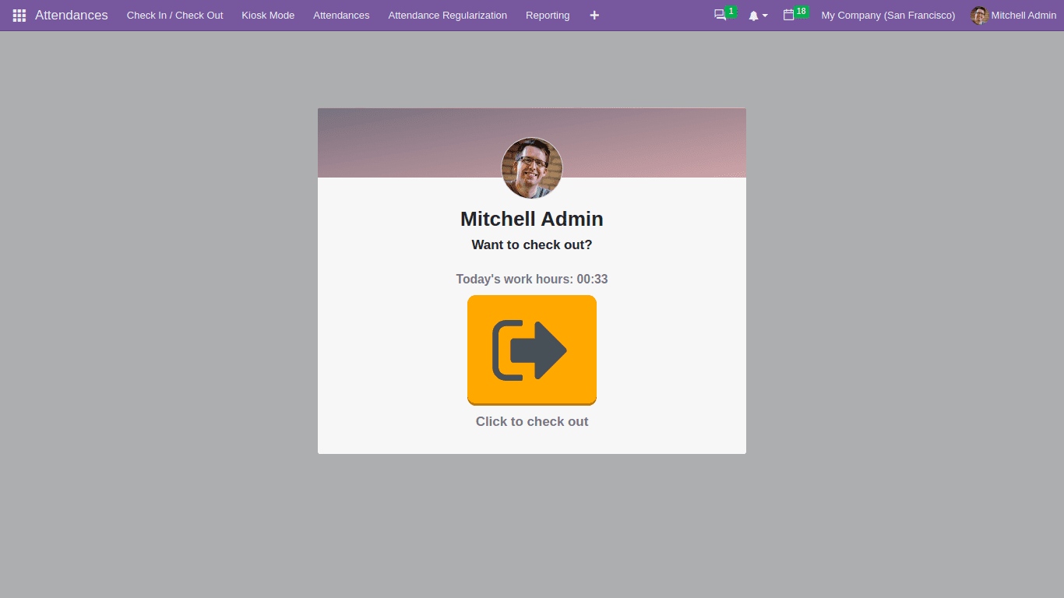
Task: Expand the notifications dropdown arrow
Action: coord(763,16)
